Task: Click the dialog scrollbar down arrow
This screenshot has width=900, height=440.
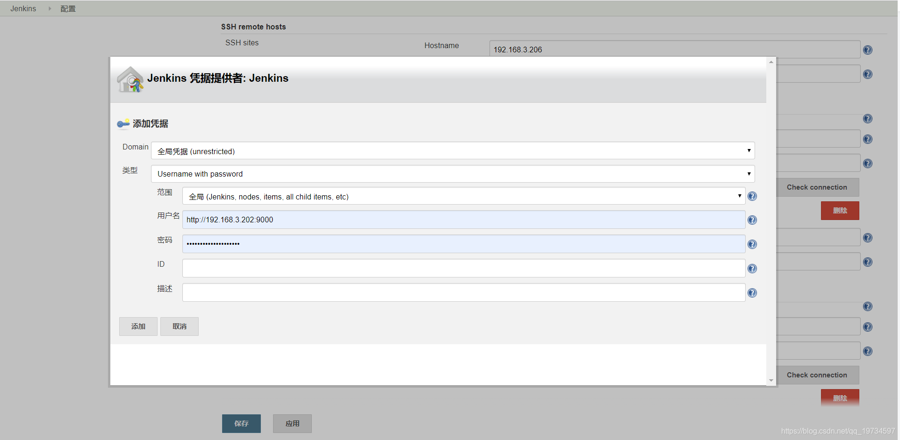Action: point(771,381)
